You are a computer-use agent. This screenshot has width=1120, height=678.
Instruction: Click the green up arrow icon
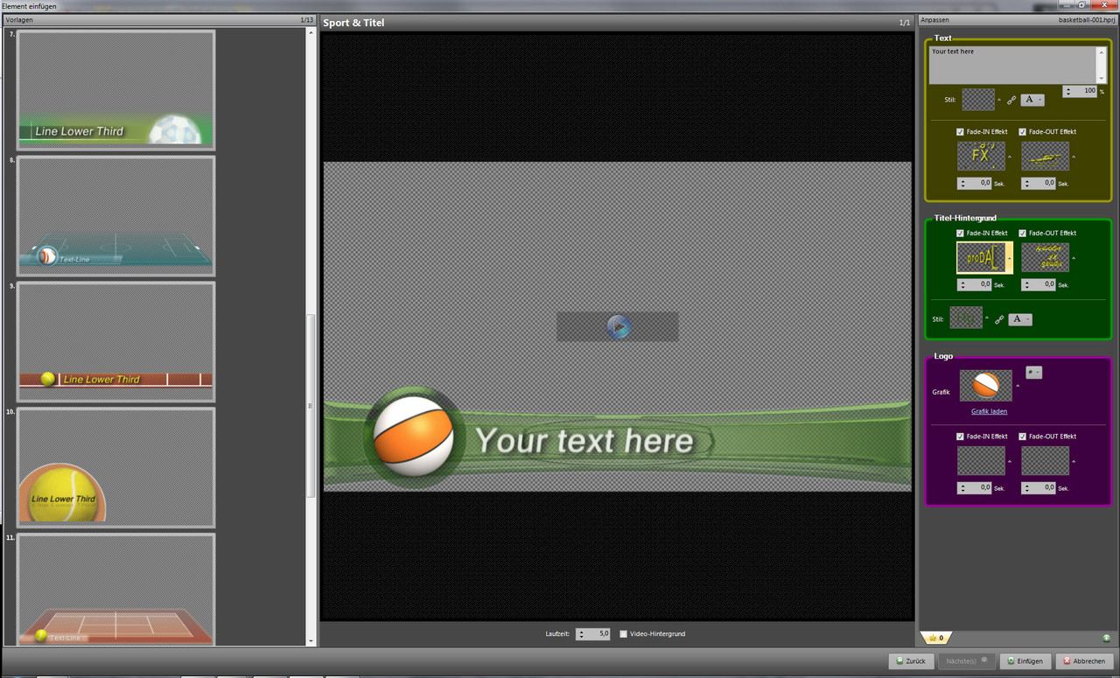coord(1106,638)
